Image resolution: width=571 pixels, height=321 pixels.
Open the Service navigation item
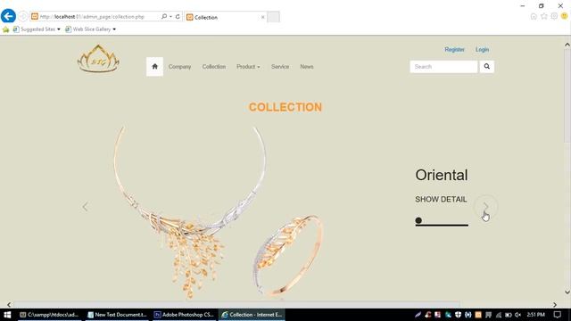280,67
